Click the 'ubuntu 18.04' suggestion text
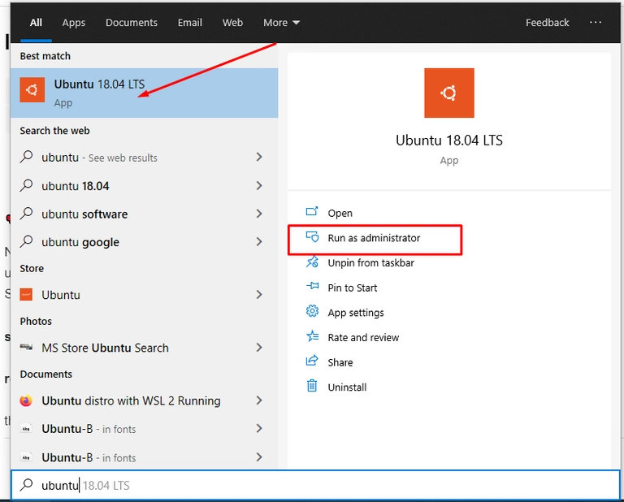Viewport: 624px width, 502px height. (76, 186)
